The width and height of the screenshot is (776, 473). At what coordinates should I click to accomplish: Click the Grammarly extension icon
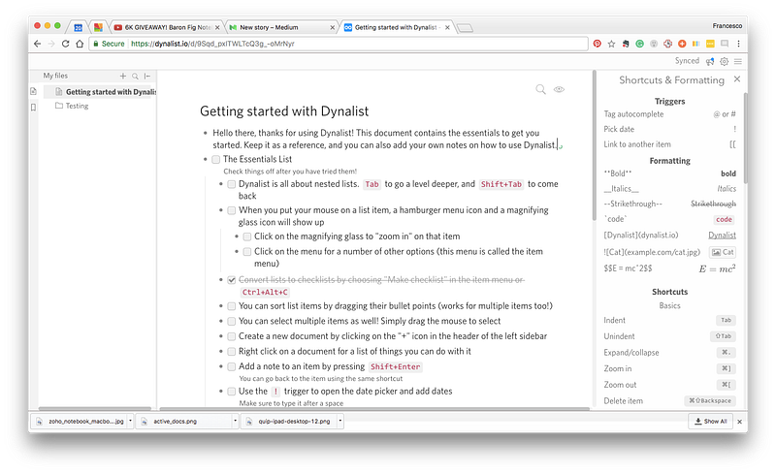pos(640,44)
